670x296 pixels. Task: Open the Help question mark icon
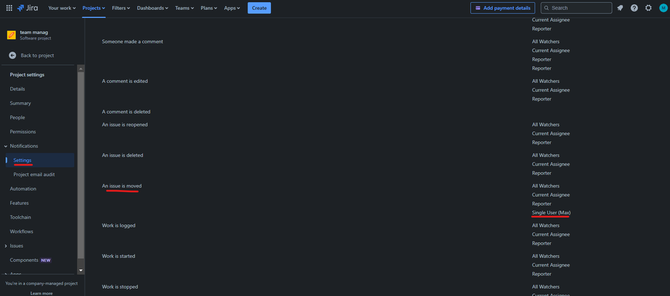[634, 7]
